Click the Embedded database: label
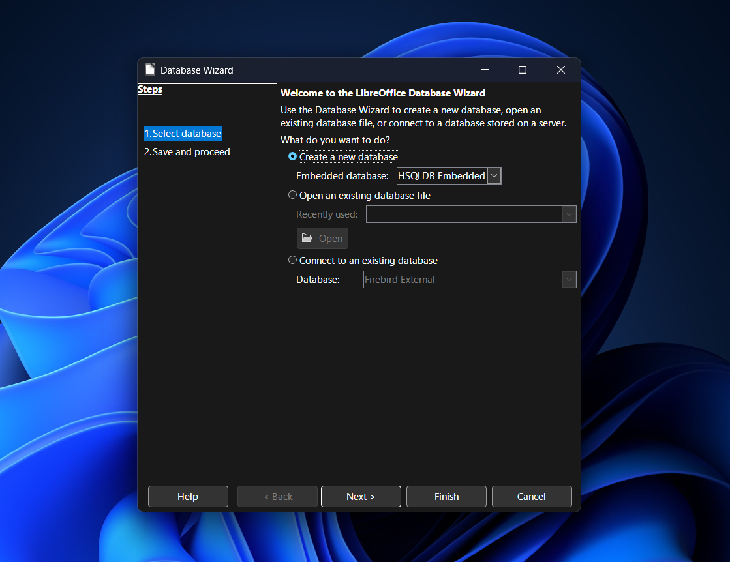Image resolution: width=730 pixels, height=562 pixels. pos(342,176)
